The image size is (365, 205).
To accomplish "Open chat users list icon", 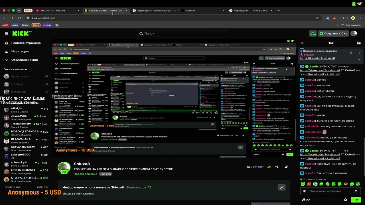I will (x=359, y=43).
